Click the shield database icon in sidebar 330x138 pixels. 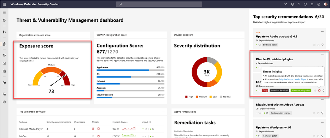4,55
